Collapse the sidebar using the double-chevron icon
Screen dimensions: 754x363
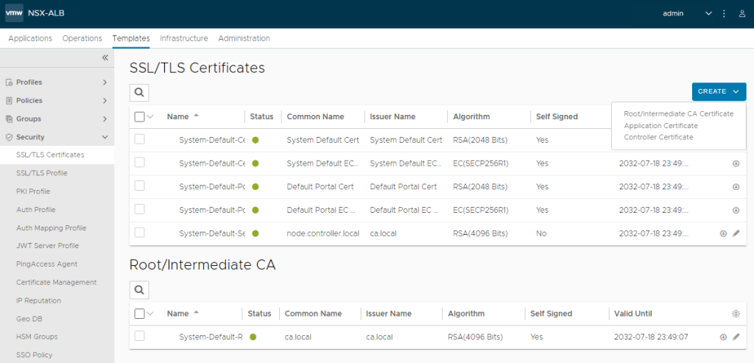click(x=105, y=57)
